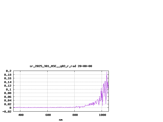Screen dimensions: 163x122
Task: Click the 800 x-axis tick label
Action: [75, 115]
